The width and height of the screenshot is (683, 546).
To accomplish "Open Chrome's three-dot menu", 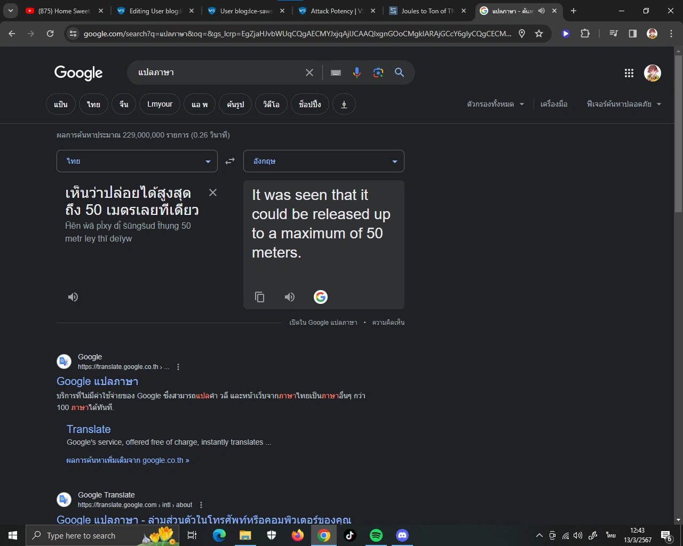I will (671, 34).
